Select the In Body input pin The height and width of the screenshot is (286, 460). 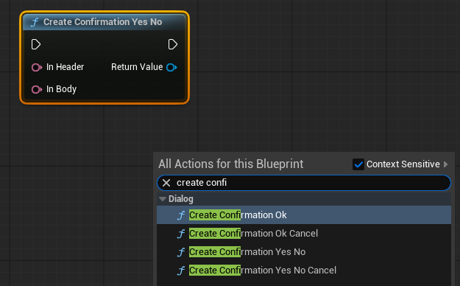[37, 89]
